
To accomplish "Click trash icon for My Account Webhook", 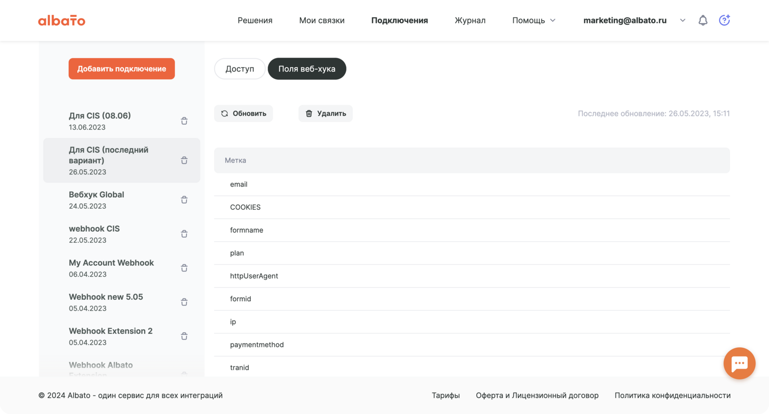I will (184, 268).
